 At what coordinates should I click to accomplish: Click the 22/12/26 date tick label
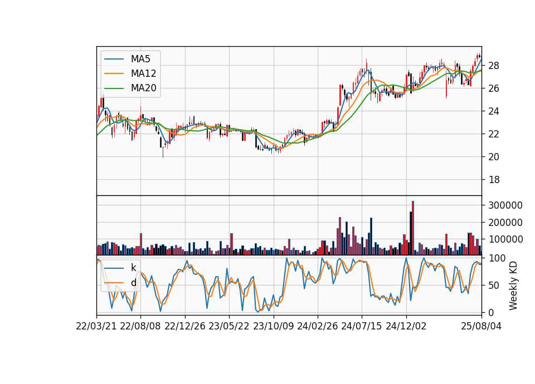coord(185,326)
